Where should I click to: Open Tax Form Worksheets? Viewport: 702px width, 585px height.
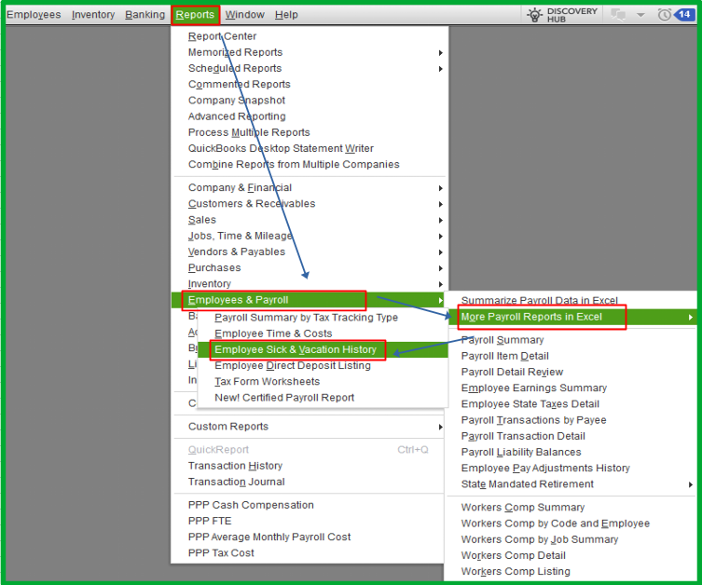pyautogui.click(x=268, y=382)
